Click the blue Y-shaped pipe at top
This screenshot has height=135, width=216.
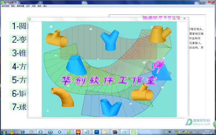click(x=110, y=40)
